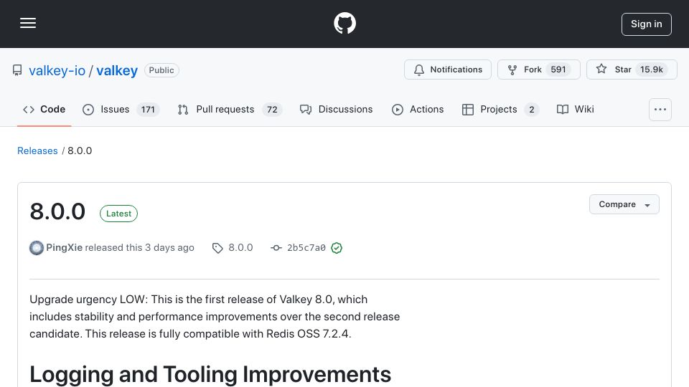The width and height of the screenshot is (689, 387).
Task: Navigate to Releases breadcrumb link
Action: click(x=37, y=151)
